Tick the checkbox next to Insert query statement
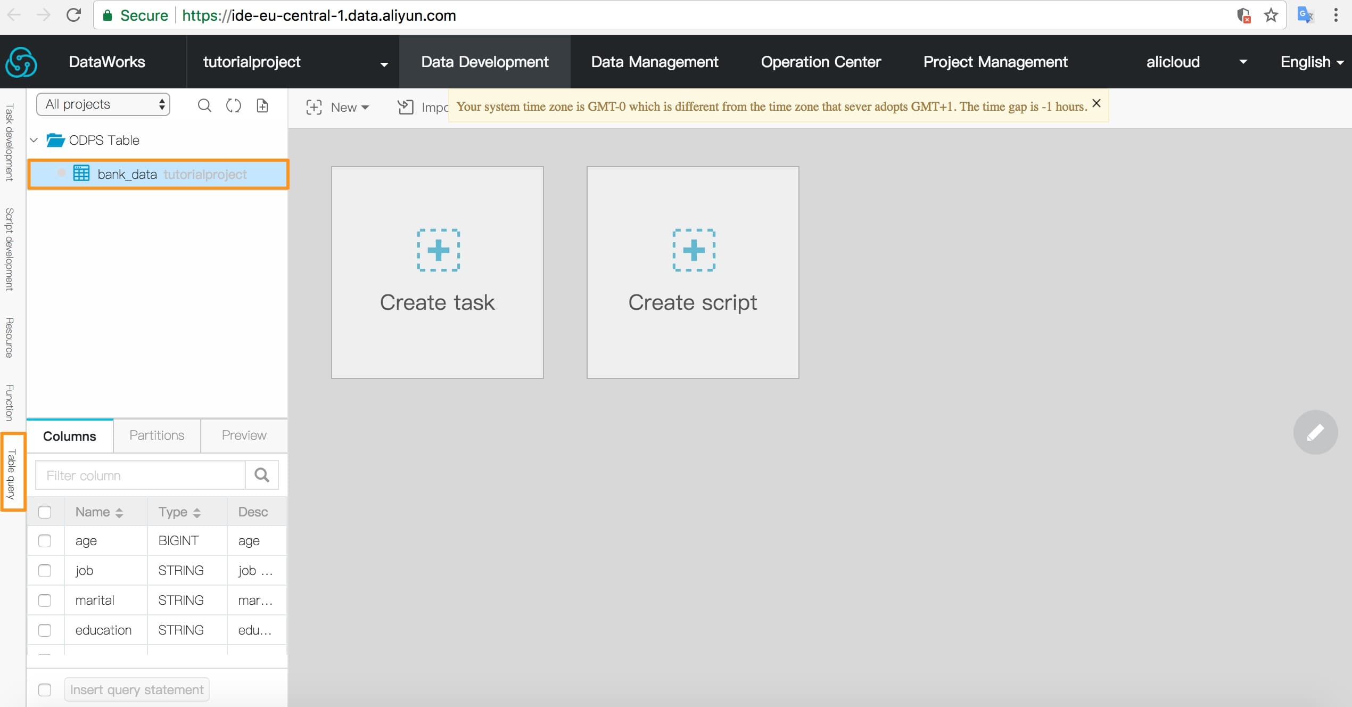Viewport: 1352px width, 707px height. [45, 690]
